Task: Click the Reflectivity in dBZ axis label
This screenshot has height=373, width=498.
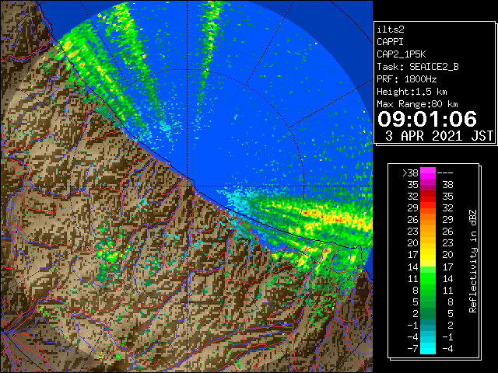Action: click(472, 261)
